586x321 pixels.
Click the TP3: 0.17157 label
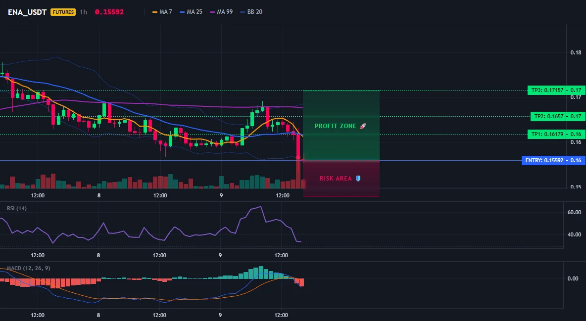pos(547,90)
